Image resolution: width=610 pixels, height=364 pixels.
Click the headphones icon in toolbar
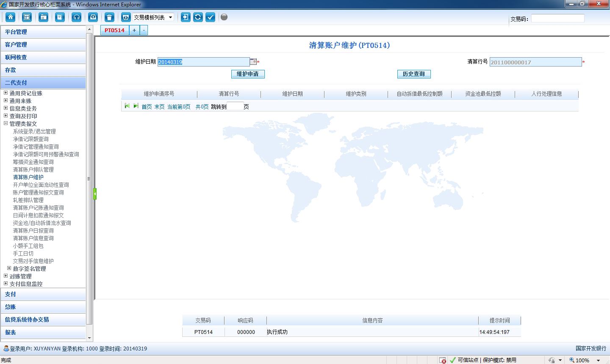tap(76, 17)
